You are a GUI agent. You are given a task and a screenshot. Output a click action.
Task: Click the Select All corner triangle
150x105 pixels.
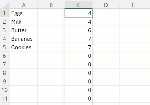pos(6,5)
